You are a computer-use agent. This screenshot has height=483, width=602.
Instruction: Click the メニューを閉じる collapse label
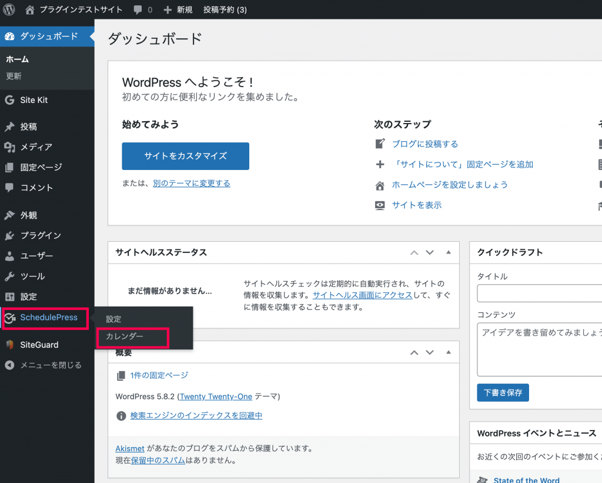(x=51, y=365)
